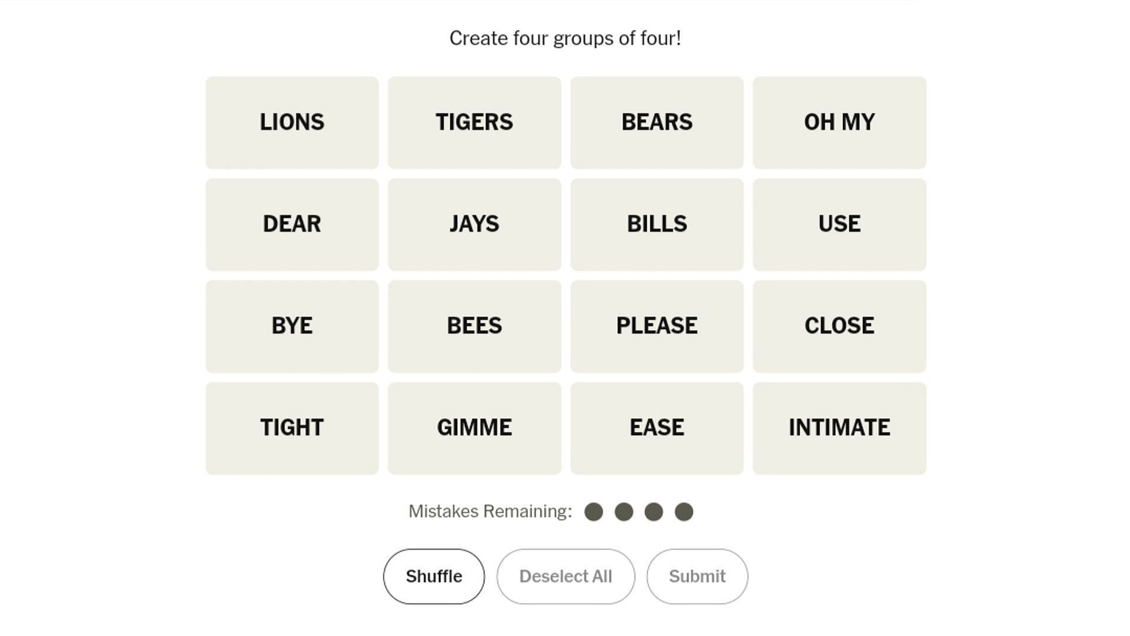Click the LIONS tile
Screen dimensions: 1130x636
(x=292, y=122)
